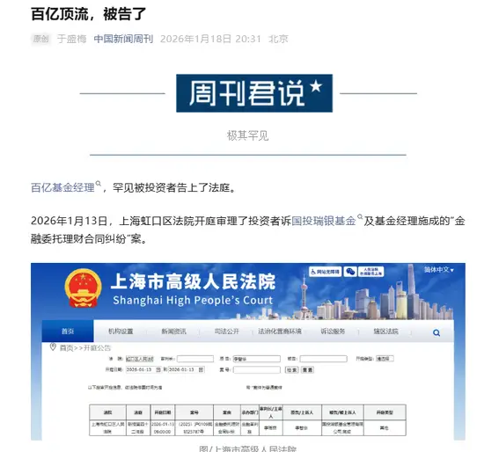
Task: Click the magnifier icon after 百亿基金经理
Action: [99, 184]
